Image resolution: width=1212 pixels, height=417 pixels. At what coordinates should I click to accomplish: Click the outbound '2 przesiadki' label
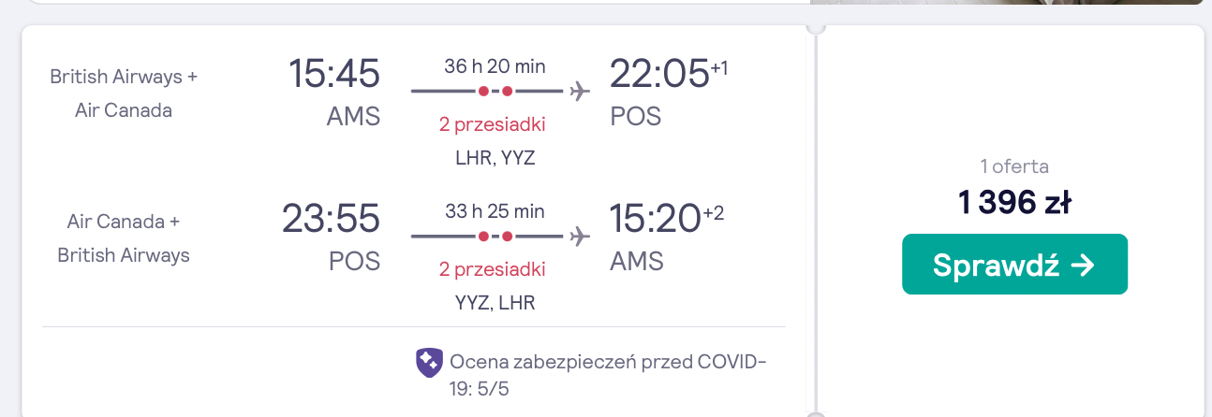coord(494,124)
